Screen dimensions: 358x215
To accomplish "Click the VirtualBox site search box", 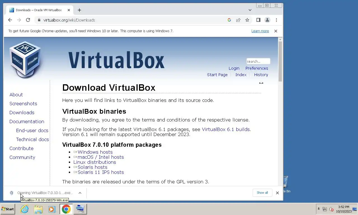I will point(258,61).
